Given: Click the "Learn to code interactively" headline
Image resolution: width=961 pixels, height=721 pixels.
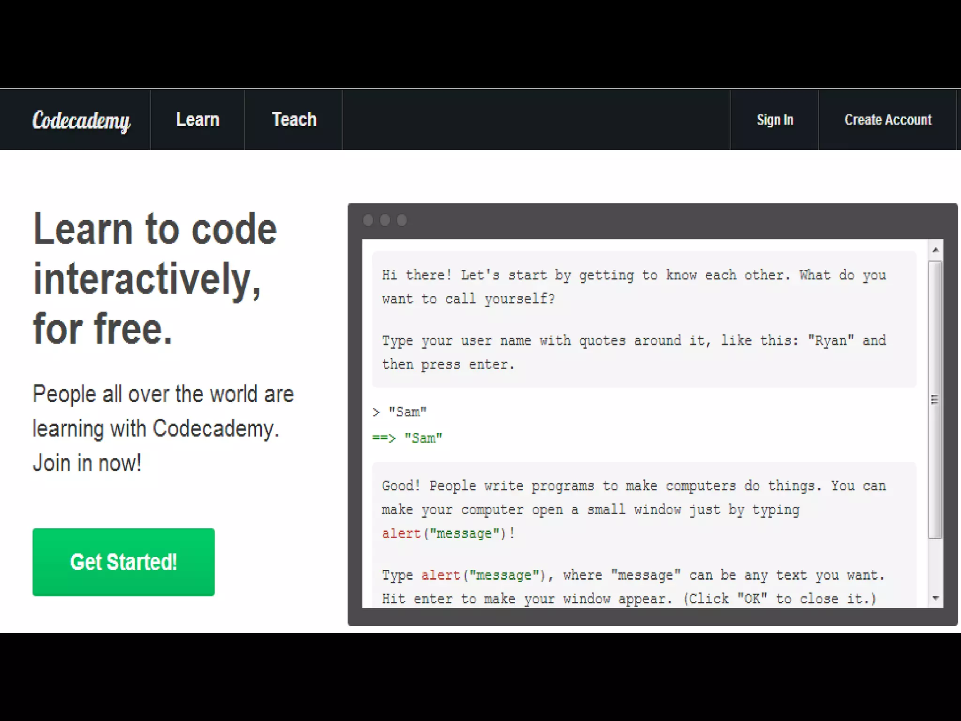Looking at the screenshot, I should (155, 278).
